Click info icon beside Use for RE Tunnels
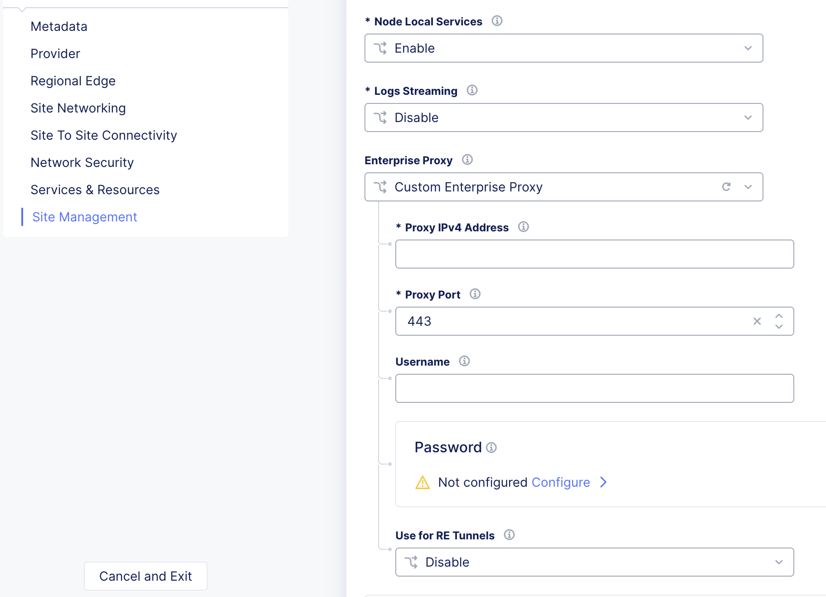Image resolution: width=826 pixels, height=597 pixels. tap(509, 535)
